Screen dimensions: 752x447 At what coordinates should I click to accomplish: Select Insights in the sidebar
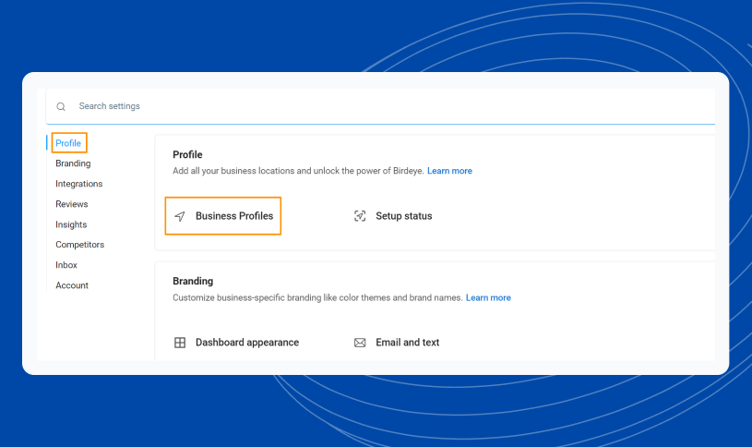pyautogui.click(x=71, y=224)
